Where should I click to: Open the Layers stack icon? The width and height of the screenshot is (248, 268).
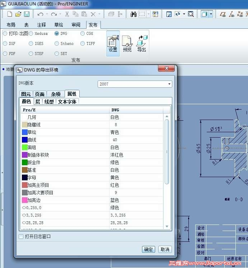[x=111, y=14]
